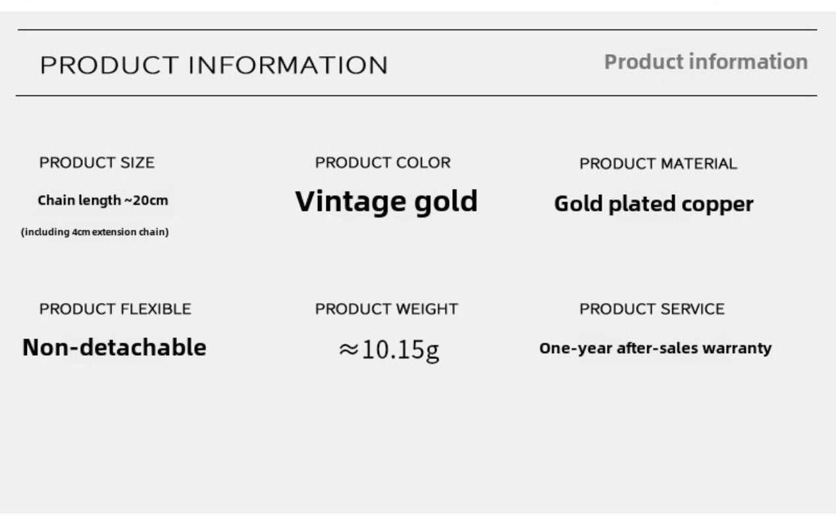This screenshot has width=836, height=527.
Task: Select the PRODUCT COLOR label
Action: [x=382, y=163]
